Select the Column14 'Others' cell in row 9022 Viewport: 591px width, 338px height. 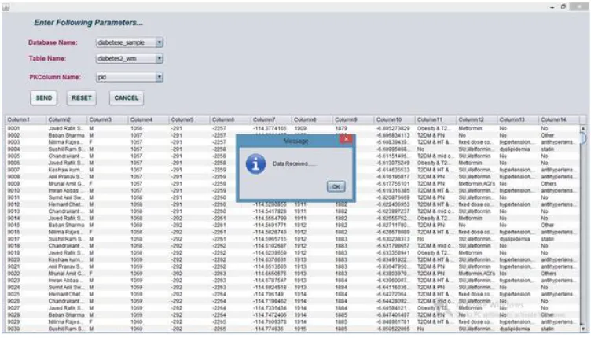(560, 274)
